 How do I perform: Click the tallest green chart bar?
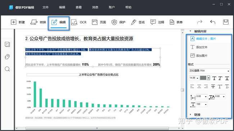[x=35, y=94]
